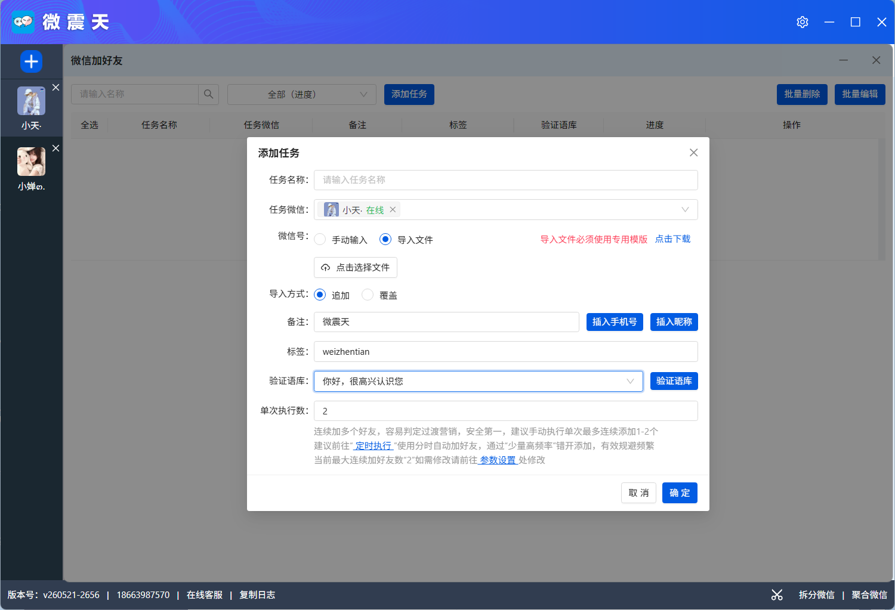Choose the 追加 import mode
The image size is (895, 610).
point(320,295)
